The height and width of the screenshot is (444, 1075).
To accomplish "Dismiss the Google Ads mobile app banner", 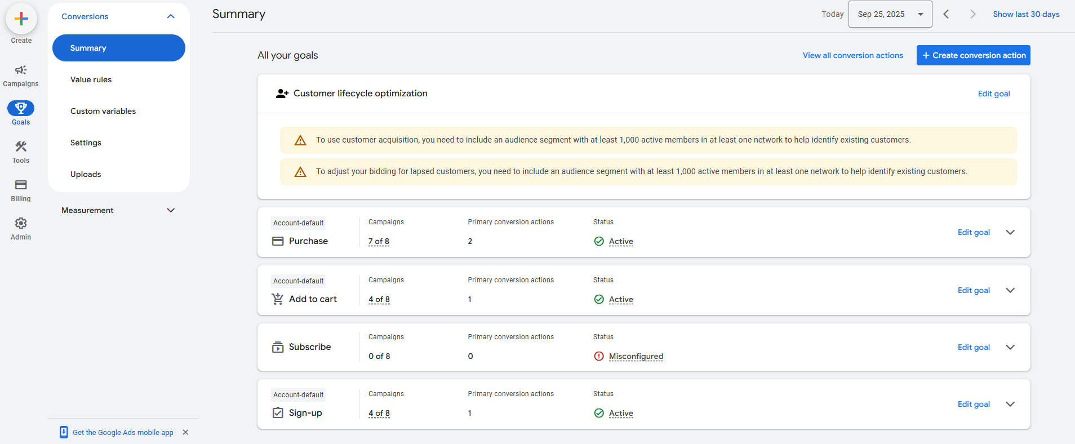I will pyautogui.click(x=185, y=432).
